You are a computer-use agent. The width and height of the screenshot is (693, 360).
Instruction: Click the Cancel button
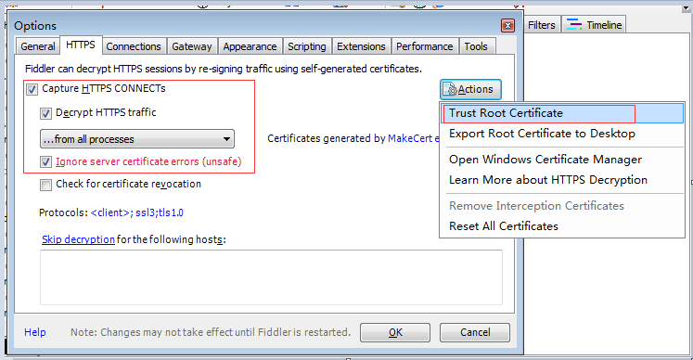(x=475, y=332)
